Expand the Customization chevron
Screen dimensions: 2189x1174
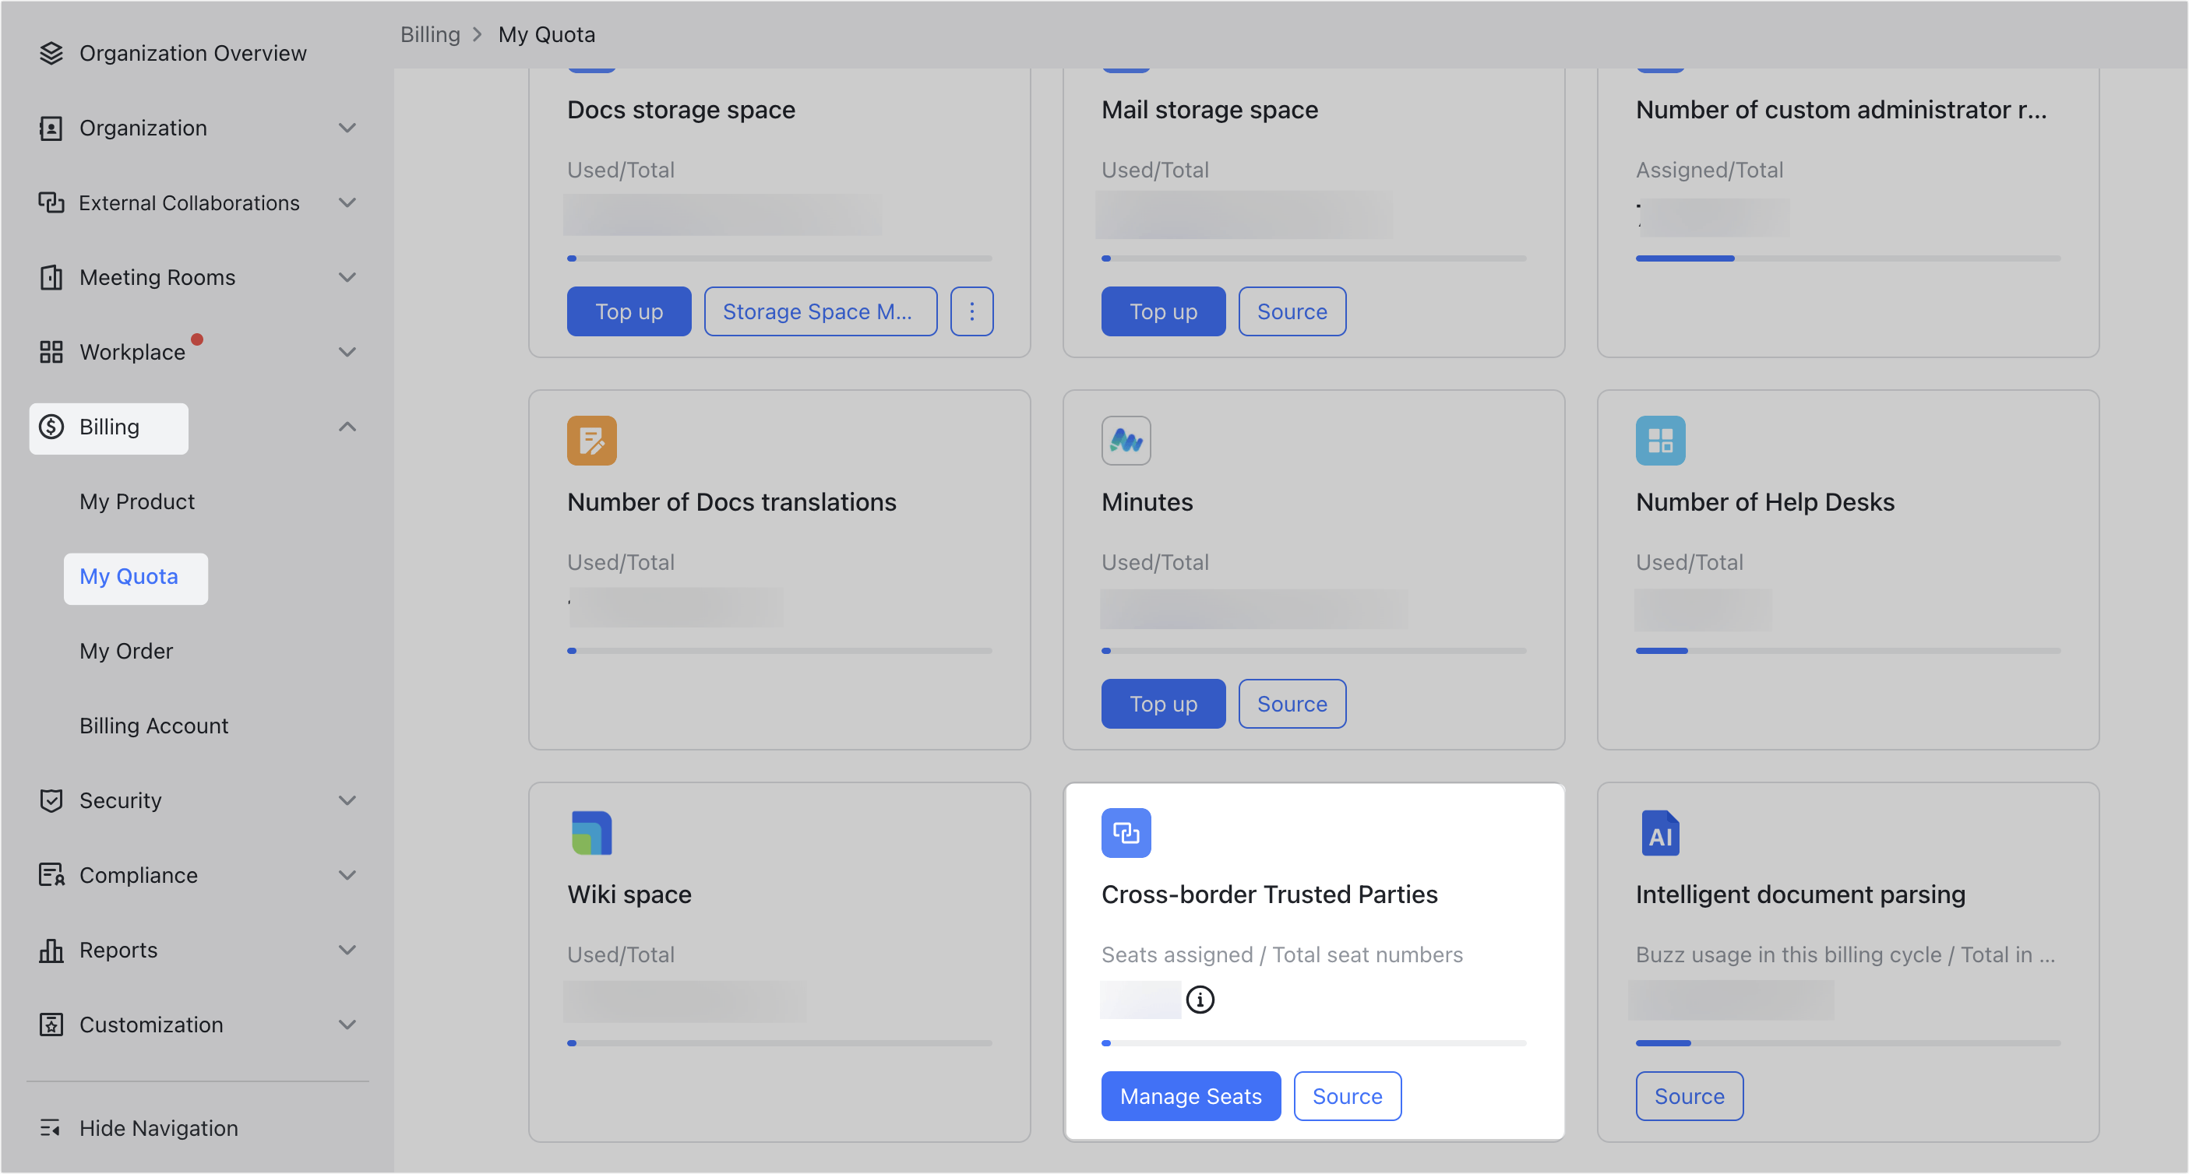click(x=347, y=1025)
